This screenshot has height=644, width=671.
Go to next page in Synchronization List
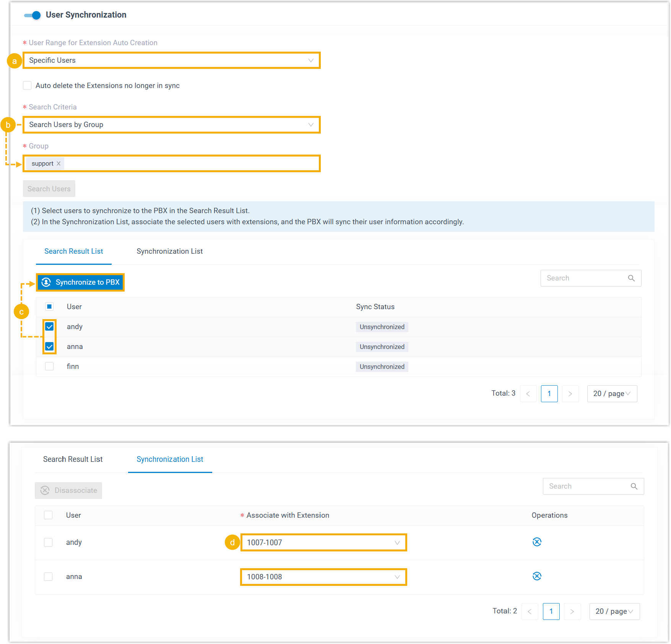pyautogui.click(x=572, y=611)
